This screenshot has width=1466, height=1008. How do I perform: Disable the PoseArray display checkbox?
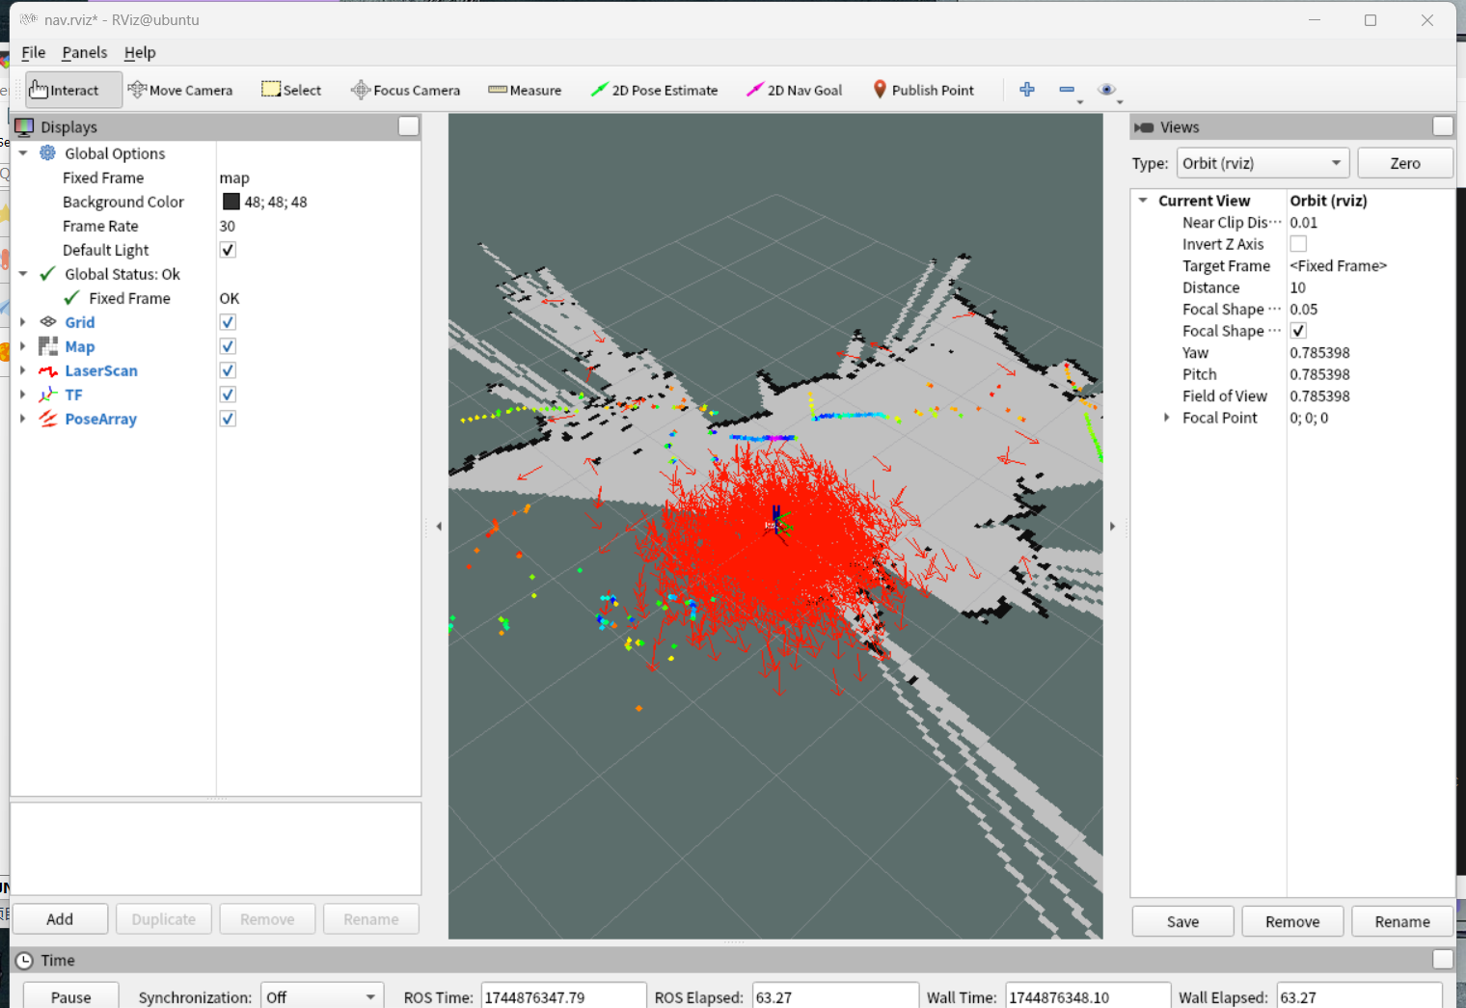[x=228, y=419]
